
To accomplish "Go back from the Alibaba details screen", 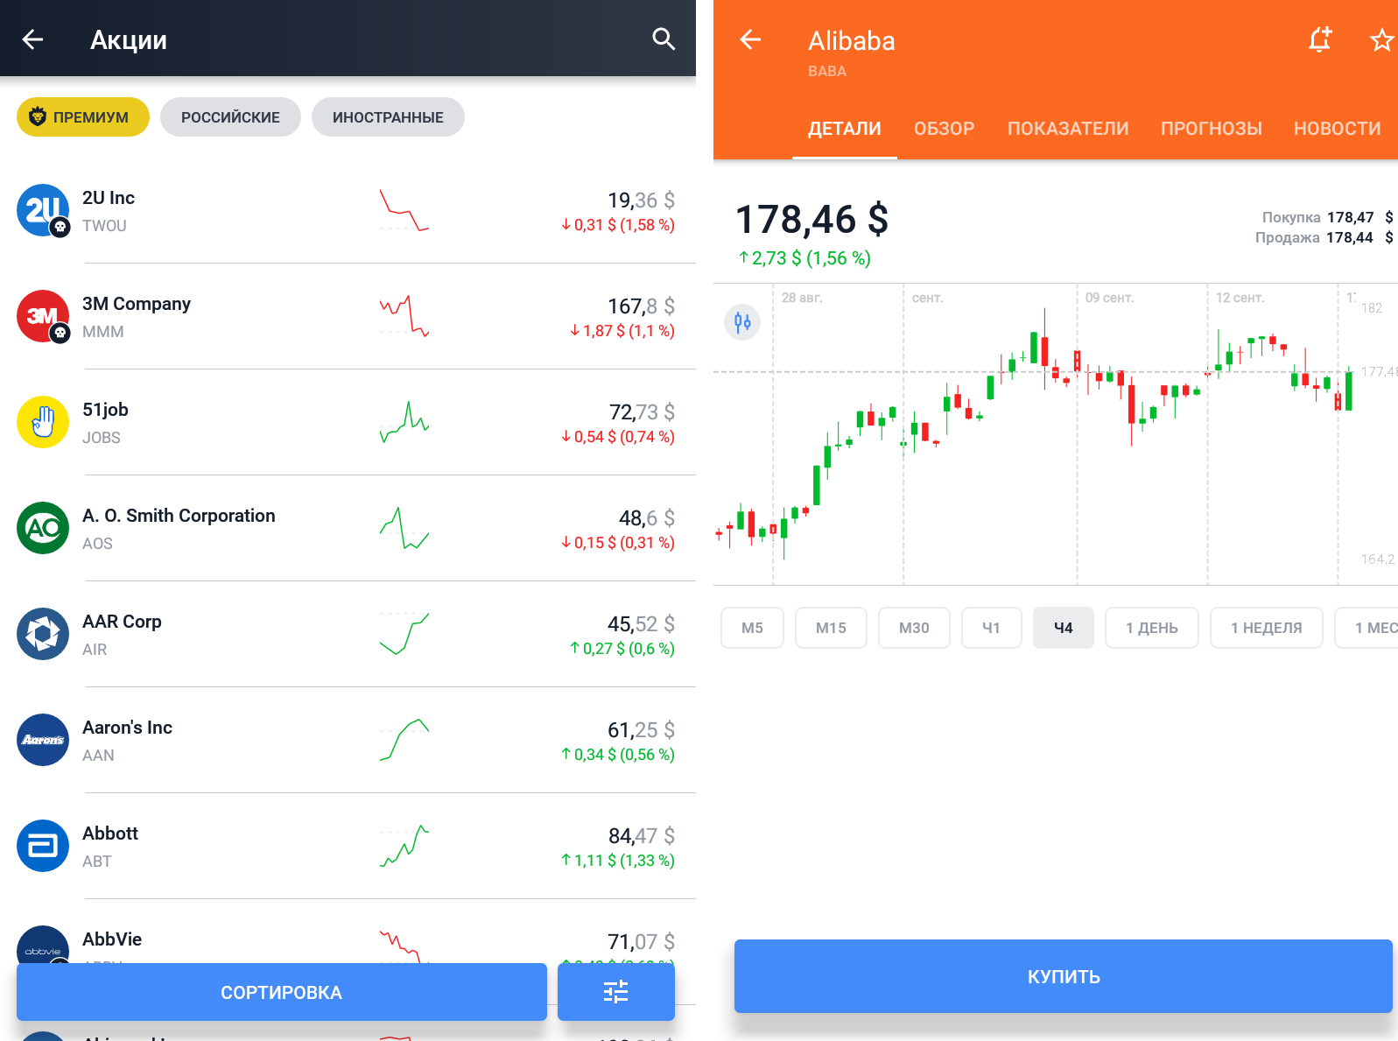I will point(750,39).
